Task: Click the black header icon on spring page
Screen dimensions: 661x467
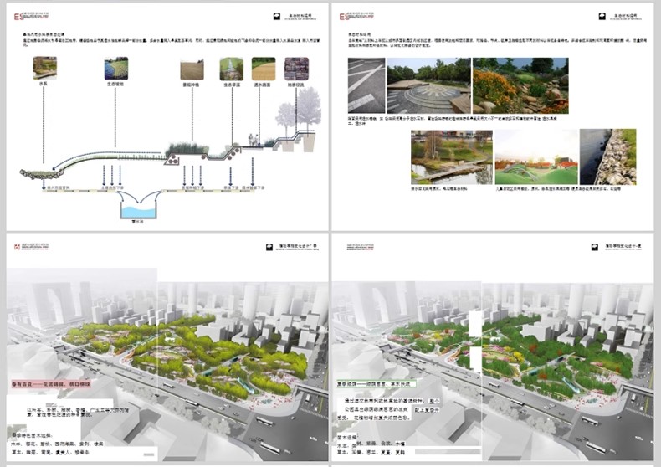Action: click(x=269, y=247)
